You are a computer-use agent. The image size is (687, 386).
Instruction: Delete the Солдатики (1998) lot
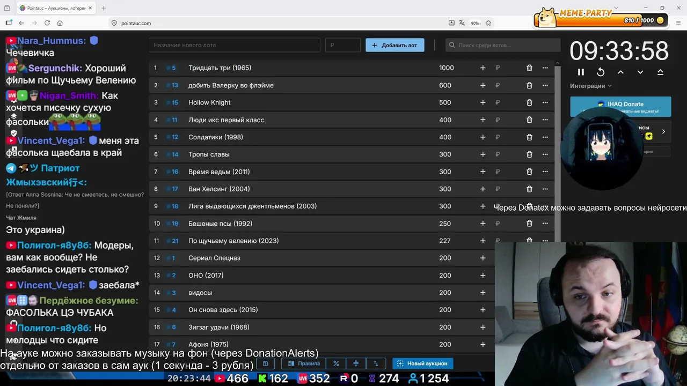coord(529,137)
